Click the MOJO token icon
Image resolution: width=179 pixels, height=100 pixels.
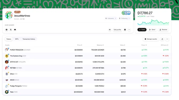[x=7, y=80]
